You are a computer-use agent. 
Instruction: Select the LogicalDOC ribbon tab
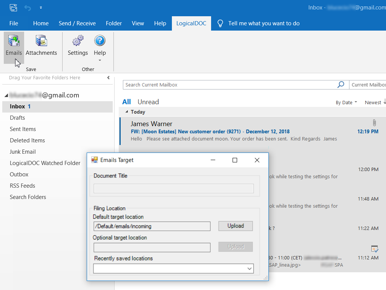point(191,23)
